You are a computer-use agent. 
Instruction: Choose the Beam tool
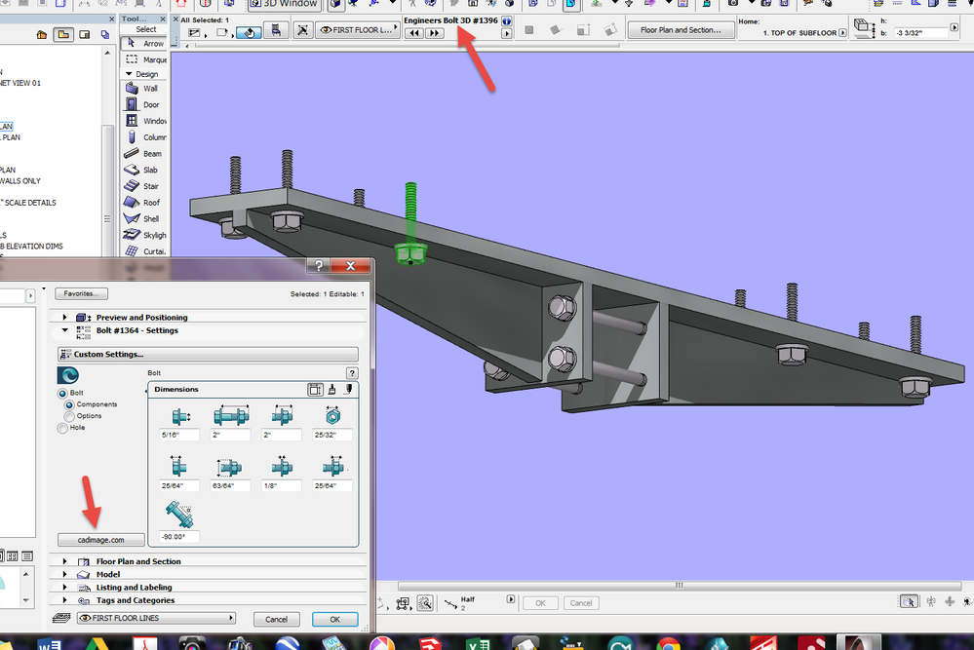pos(143,154)
